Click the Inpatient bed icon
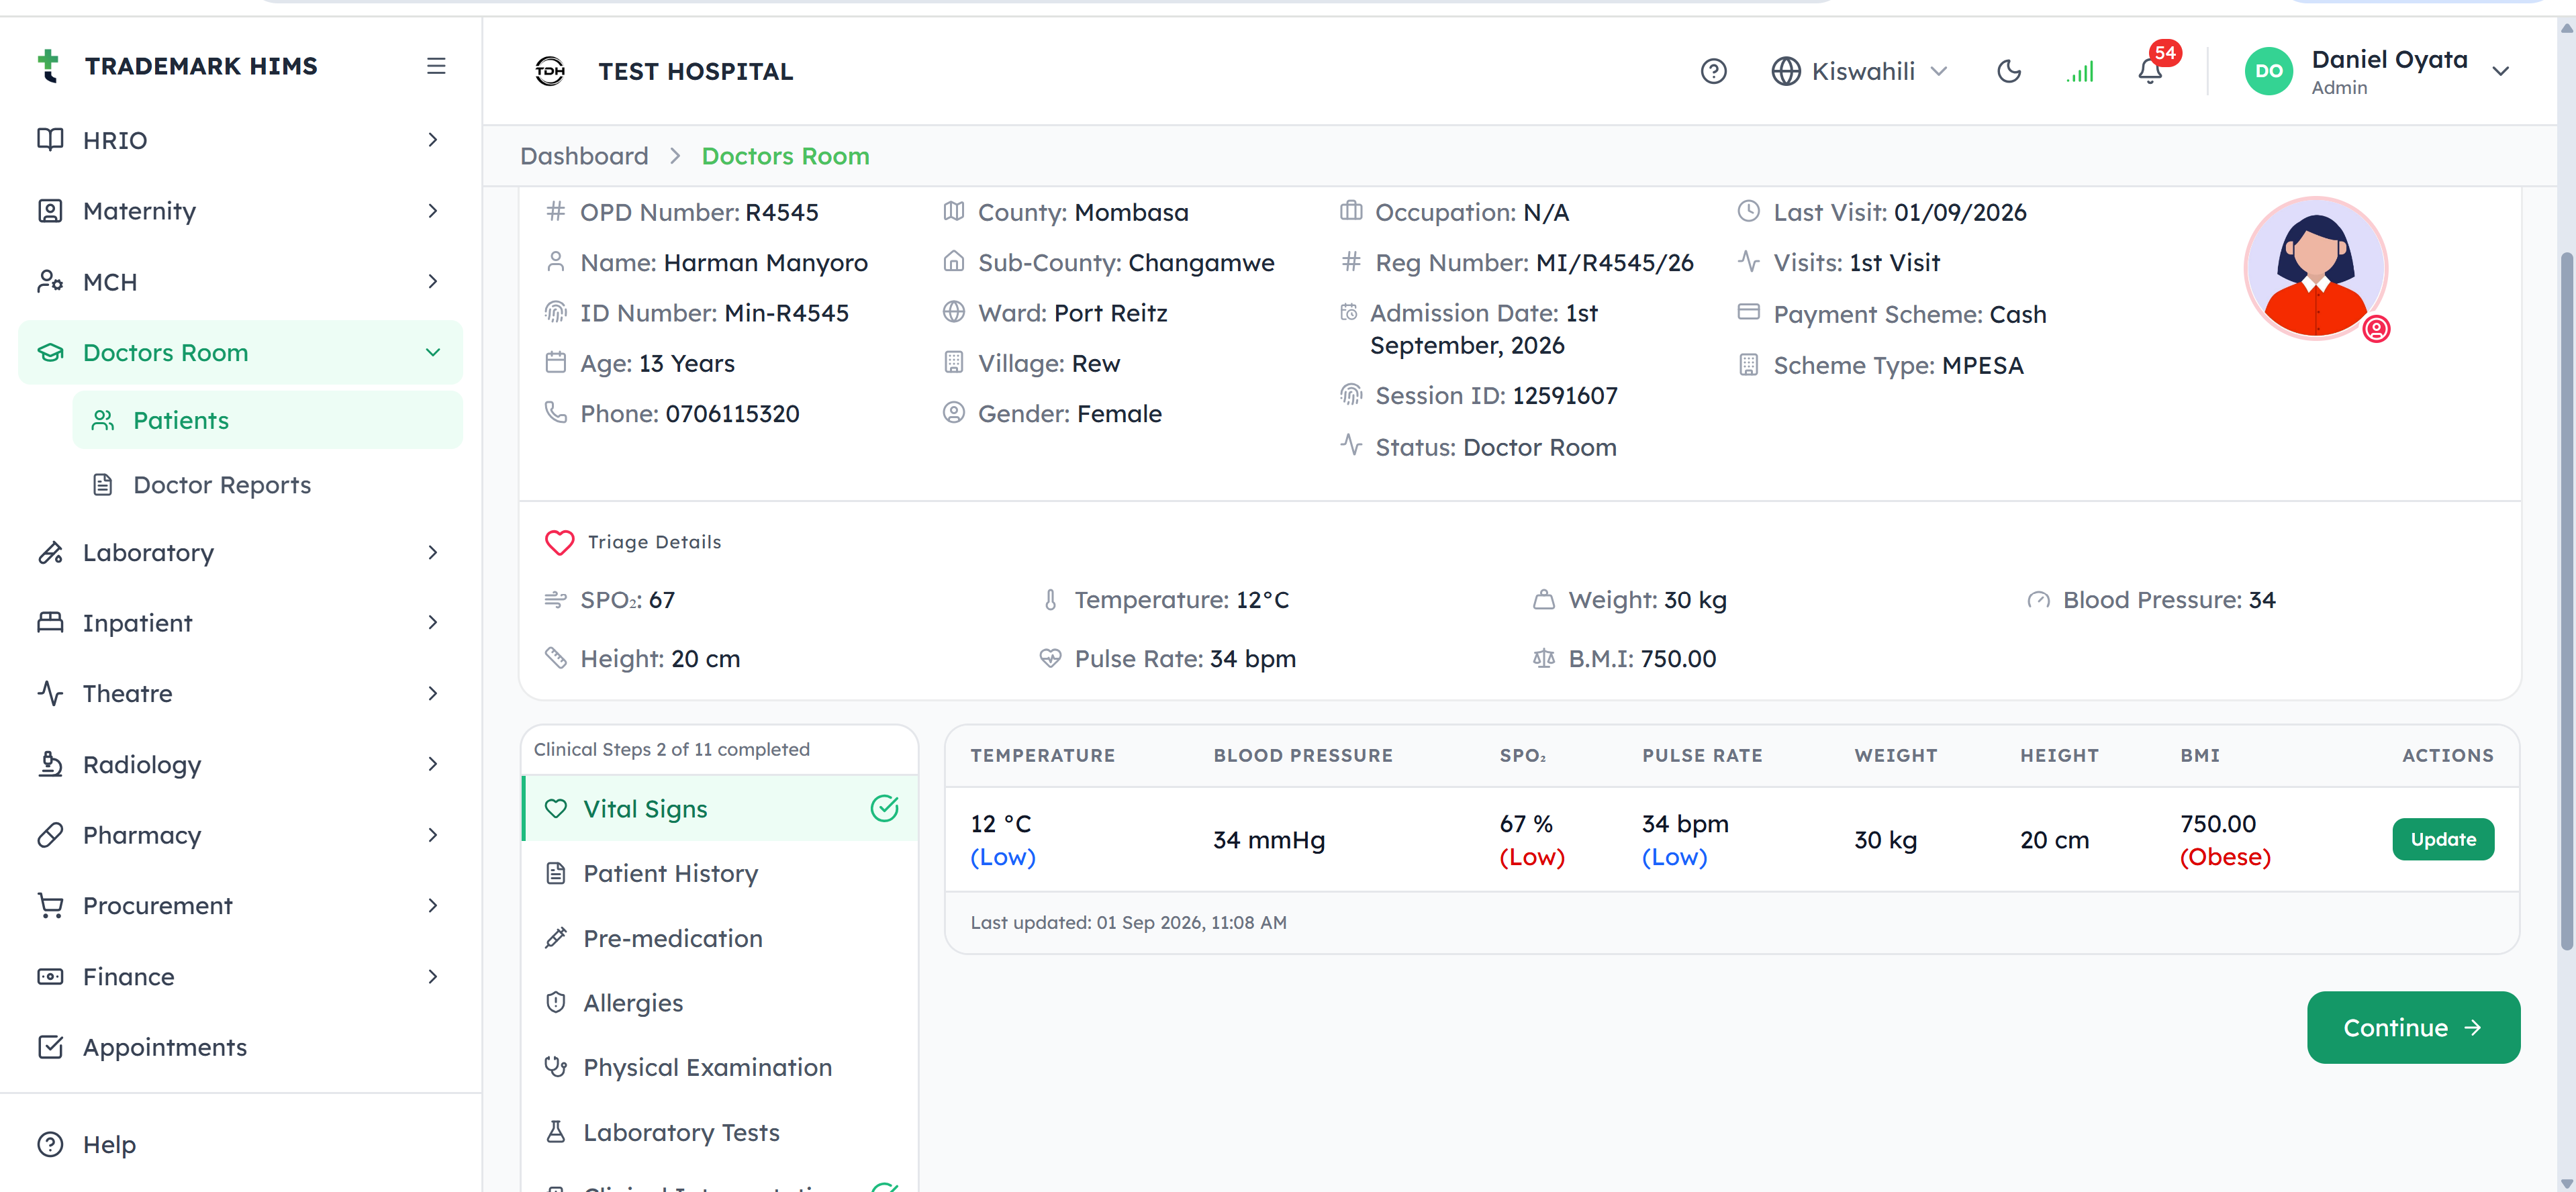Screen dimensions: 2576x1192 50,622
